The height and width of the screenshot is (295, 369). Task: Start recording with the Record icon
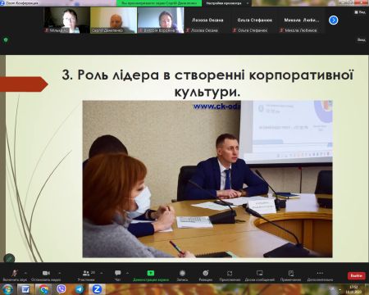(182, 273)
